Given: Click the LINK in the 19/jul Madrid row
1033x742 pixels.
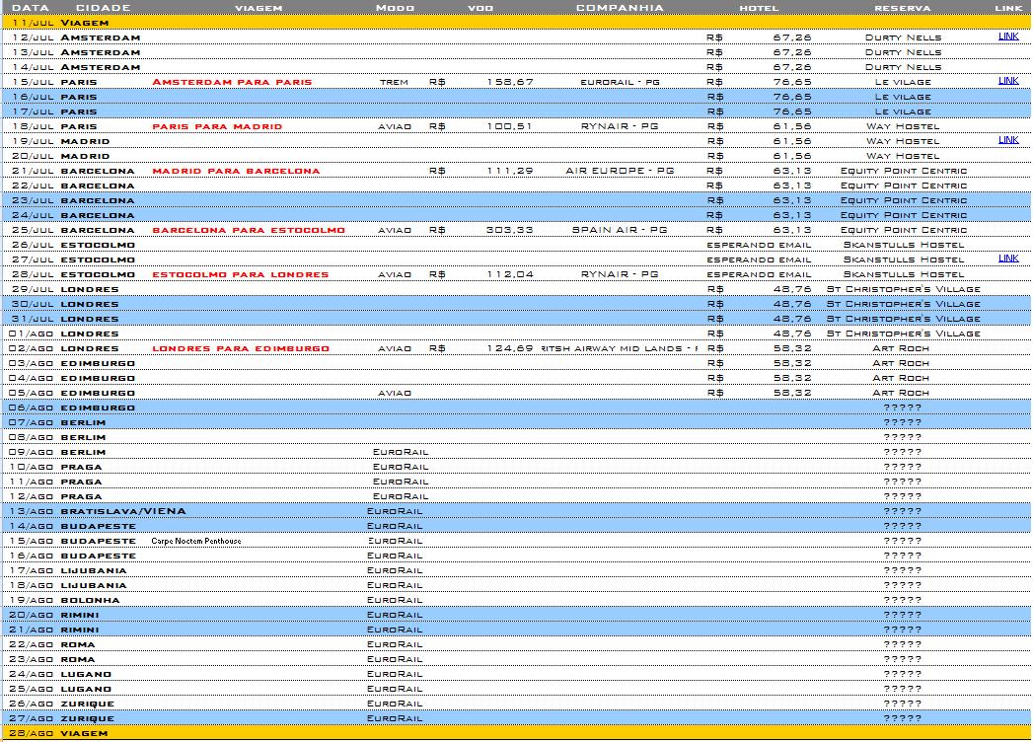Looking at the screenshot, I should (x=1007, y=140).
